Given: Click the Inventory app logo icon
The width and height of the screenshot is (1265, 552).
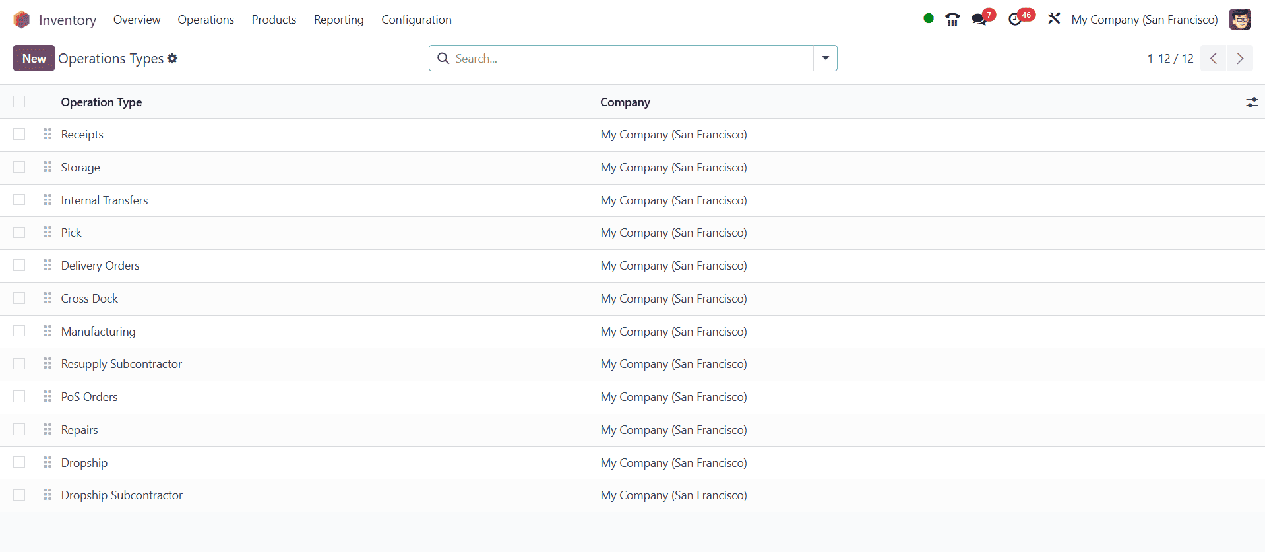Looking at the screenshot, I should tap(22, 20).
